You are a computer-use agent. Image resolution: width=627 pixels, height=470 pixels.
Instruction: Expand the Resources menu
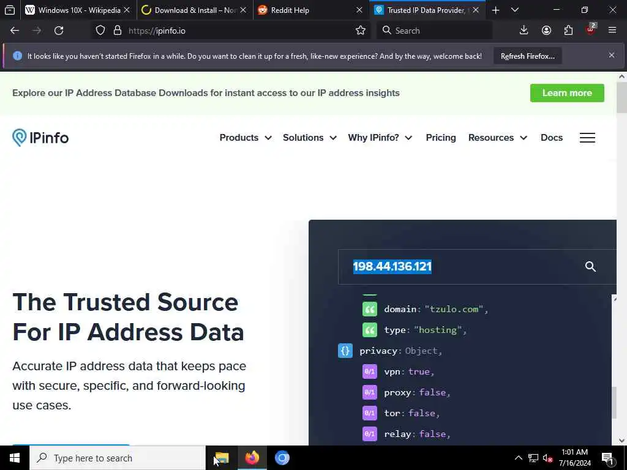coord(498,138)
